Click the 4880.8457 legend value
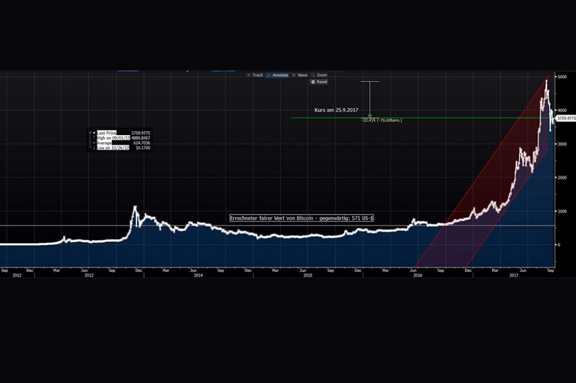 140,137
